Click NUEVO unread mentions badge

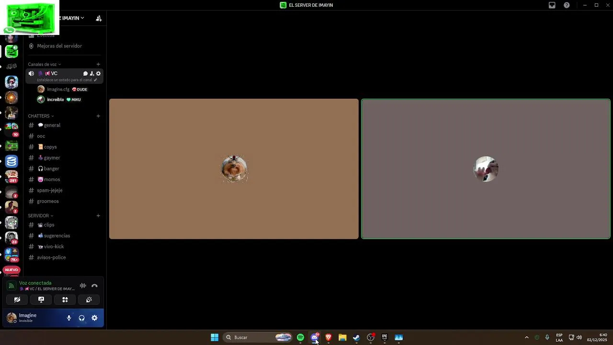(11, 270)
